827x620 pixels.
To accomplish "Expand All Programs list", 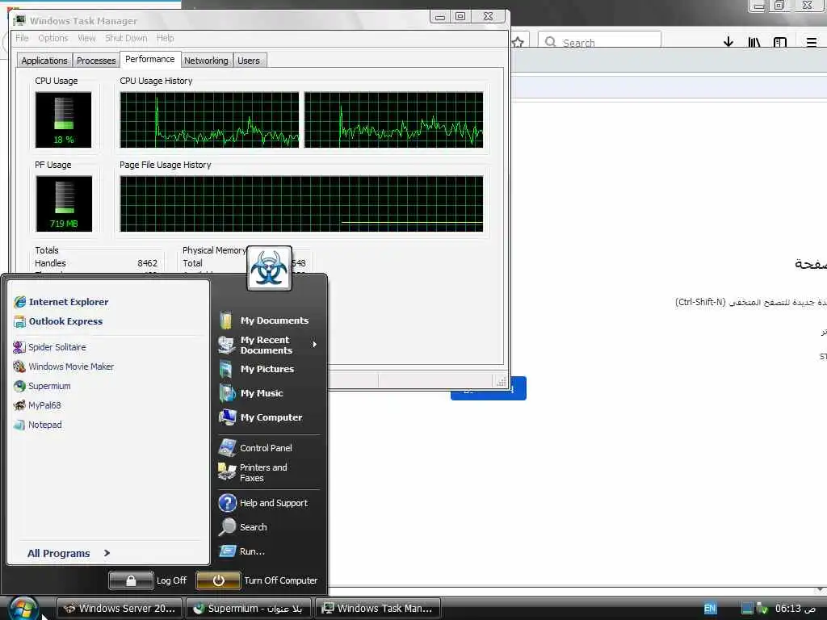I will click(69, 553).
